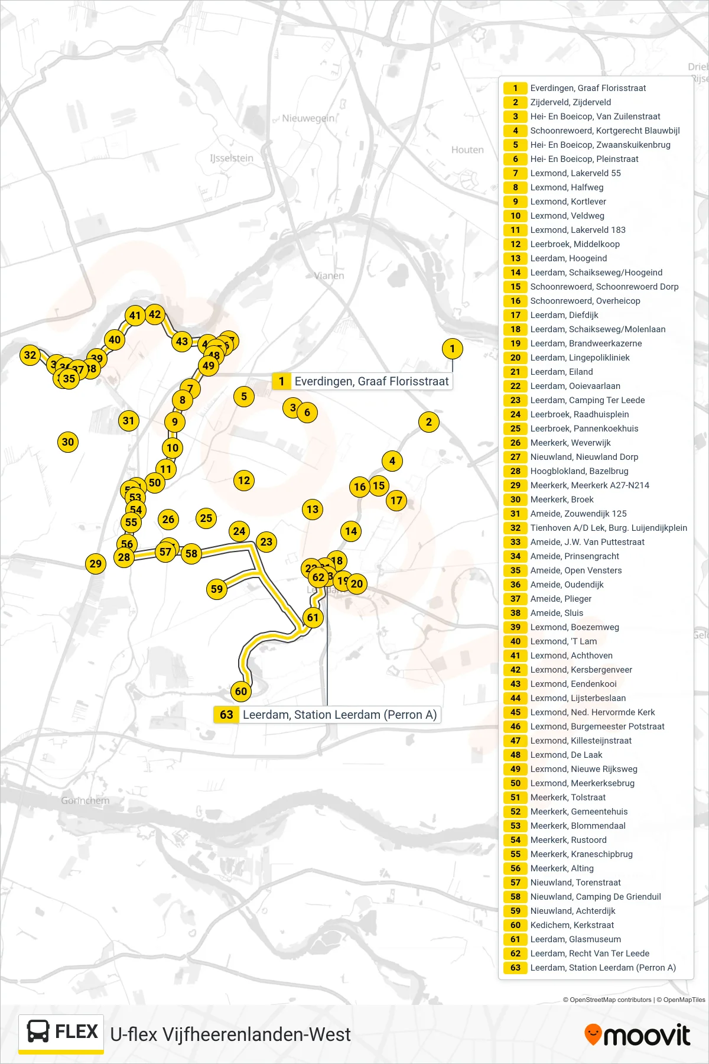Click map stop marker 13
This screenshot has height=1064, width=709.
click(x=313, y=510)
